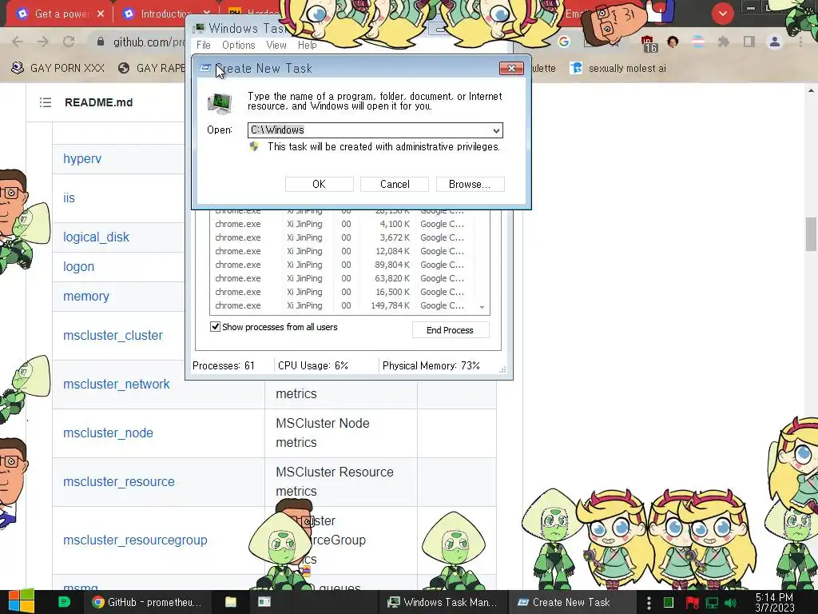The height and width of the screenshot is (614, 818).
Task: Open the Extensions puzzle piece menu
Action: (724, 42)
